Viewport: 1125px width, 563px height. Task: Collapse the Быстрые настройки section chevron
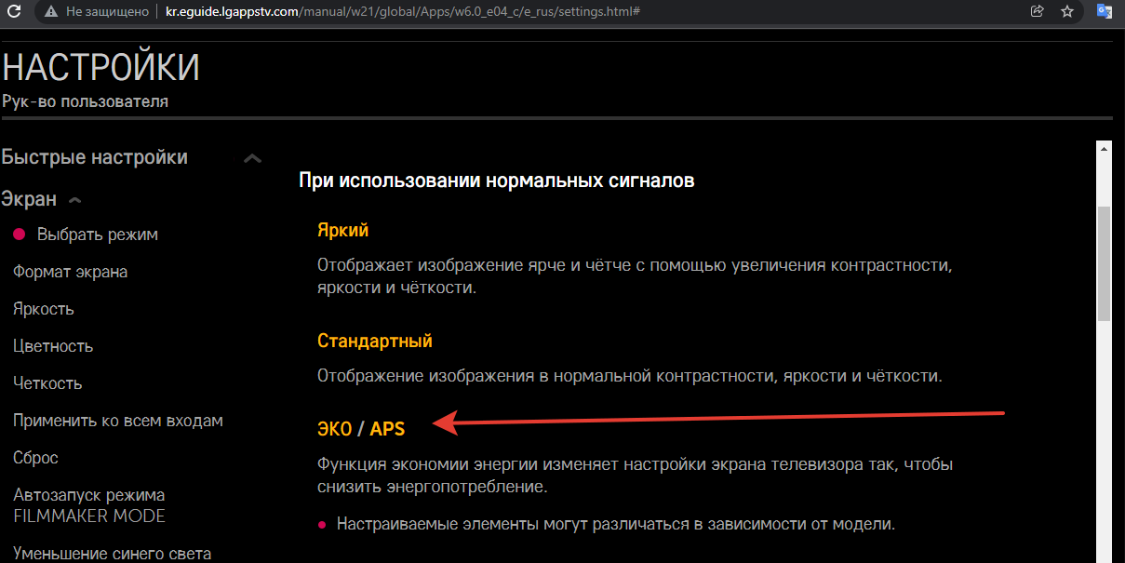pos(252,159)
